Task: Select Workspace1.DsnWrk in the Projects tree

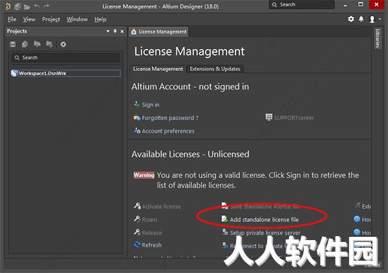Action: click(42, 74)
